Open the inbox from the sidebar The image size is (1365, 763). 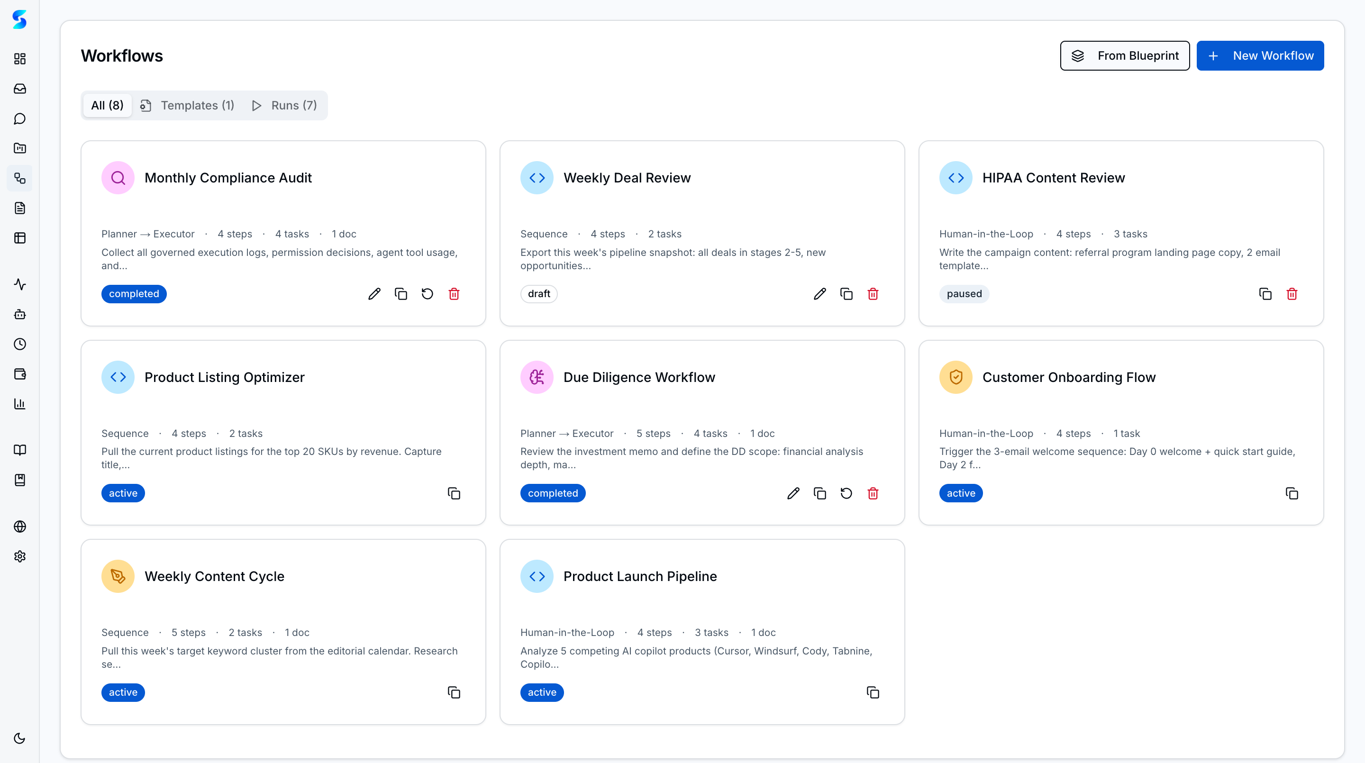(19, 89)
